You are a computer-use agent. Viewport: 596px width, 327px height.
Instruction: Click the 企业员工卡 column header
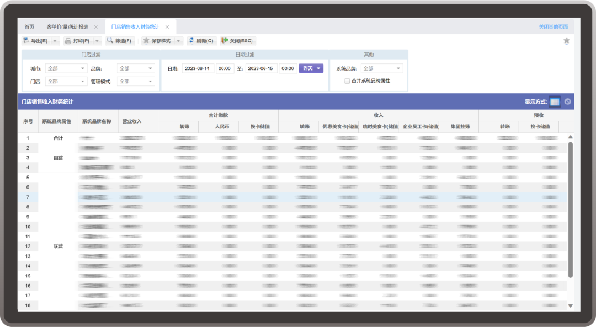(419, 127)
